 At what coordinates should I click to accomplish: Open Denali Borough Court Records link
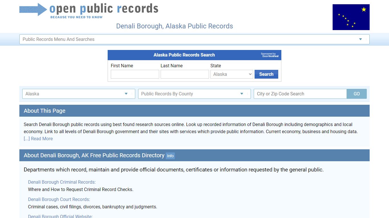59,199
